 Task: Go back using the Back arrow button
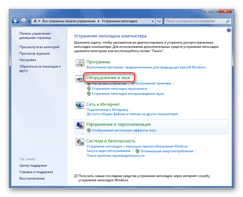click(x=16, y=21)
